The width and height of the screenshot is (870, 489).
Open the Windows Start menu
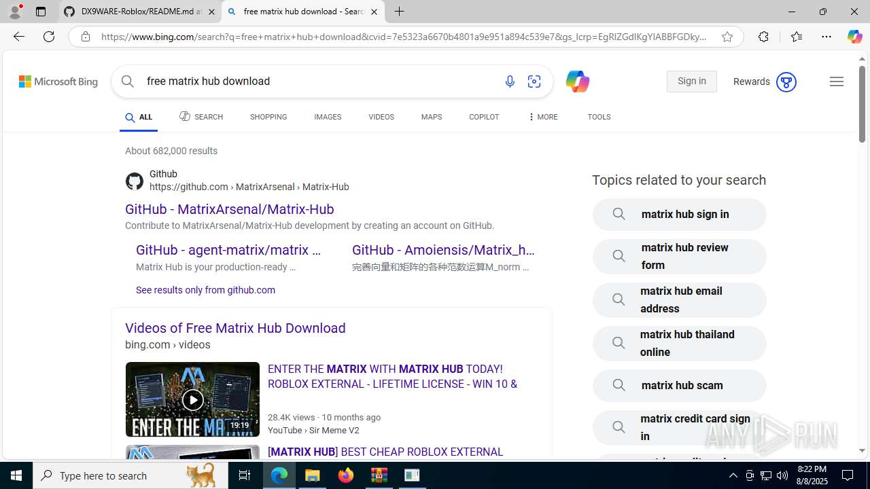(16, 475)
